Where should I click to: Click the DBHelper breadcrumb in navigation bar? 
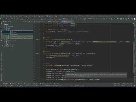tap(66, 19)
